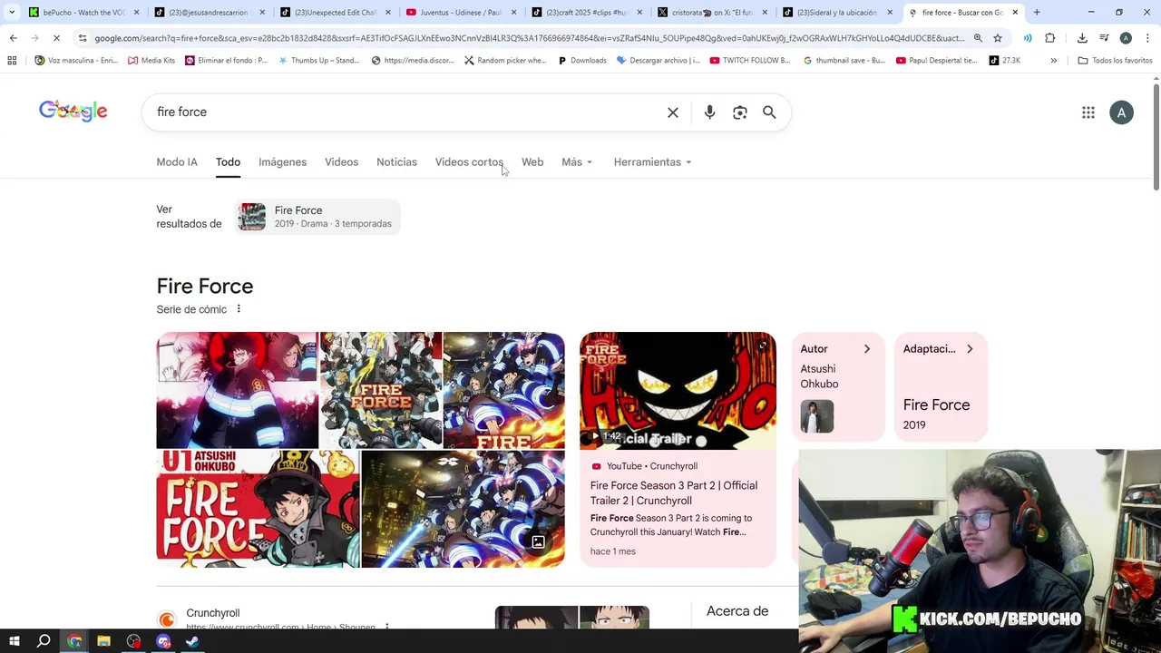Image resolution: width=1161 pixels, height=653 pixels.
Task: Open the Atsushi Ohkubo author photo
Action: (x=817, y=416)
